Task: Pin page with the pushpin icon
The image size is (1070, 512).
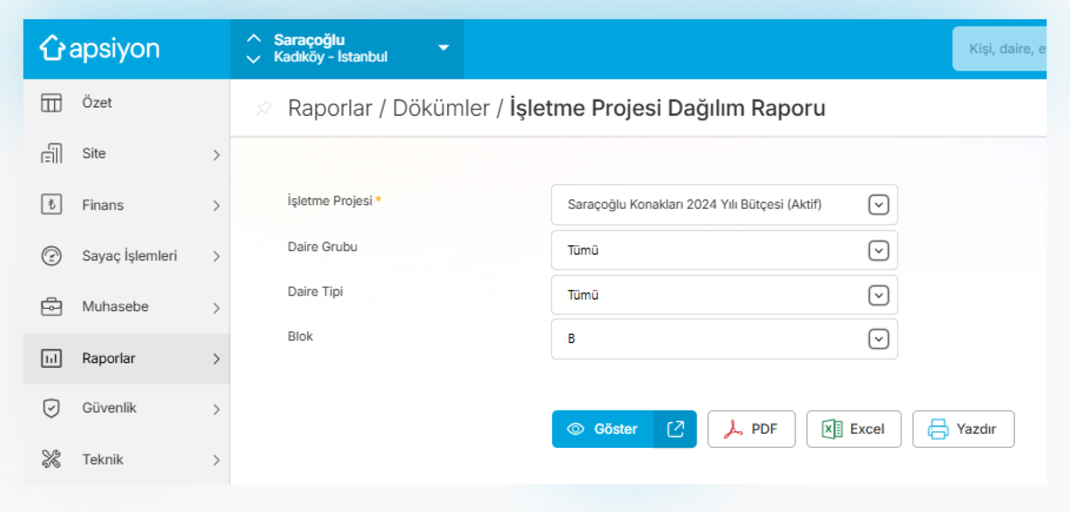Action: tap(264, 108)
